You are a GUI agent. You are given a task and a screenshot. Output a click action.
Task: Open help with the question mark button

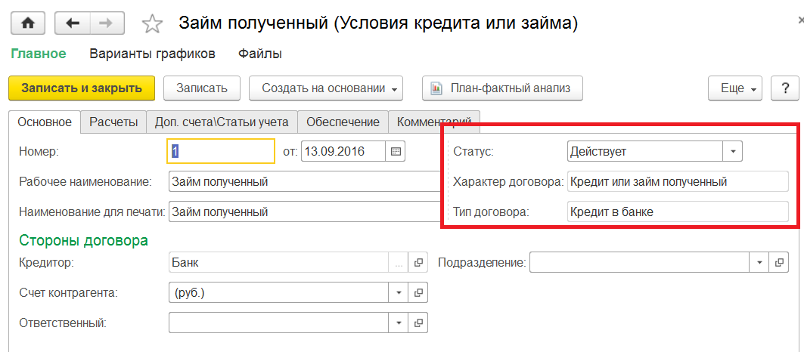pos(784,88)
